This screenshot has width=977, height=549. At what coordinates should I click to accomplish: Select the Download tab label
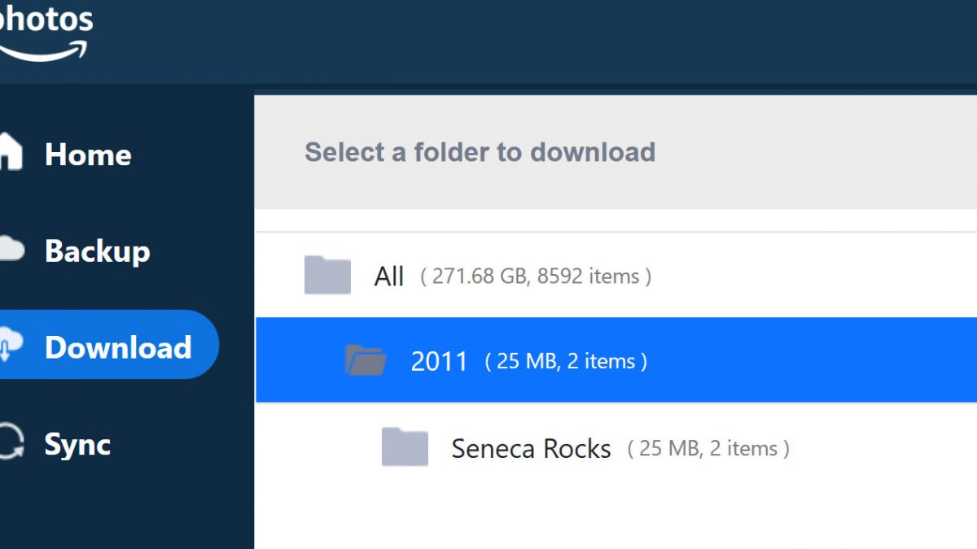pos(118,347)
